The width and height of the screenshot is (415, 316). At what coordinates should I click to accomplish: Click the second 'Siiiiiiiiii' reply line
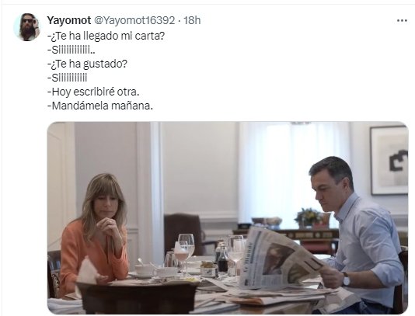coord(68,78)
